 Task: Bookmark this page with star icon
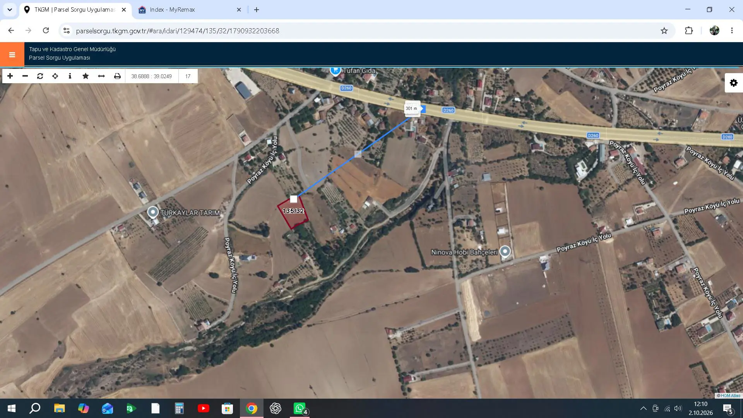click(664, 31)
